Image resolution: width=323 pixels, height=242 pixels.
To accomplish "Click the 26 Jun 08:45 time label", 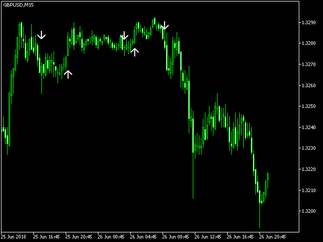I will (176, 237).
